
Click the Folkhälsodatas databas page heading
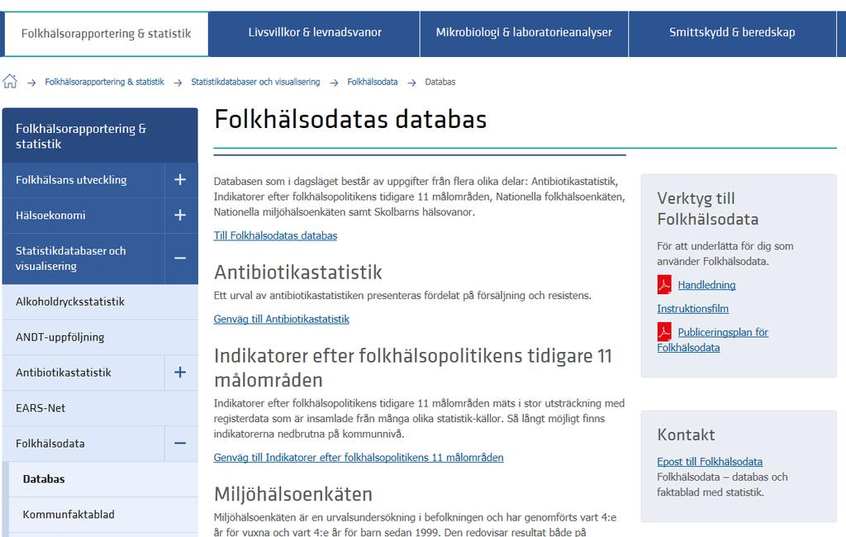coord(350,119)
